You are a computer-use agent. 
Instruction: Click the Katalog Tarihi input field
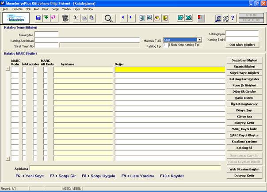point(242,39)
